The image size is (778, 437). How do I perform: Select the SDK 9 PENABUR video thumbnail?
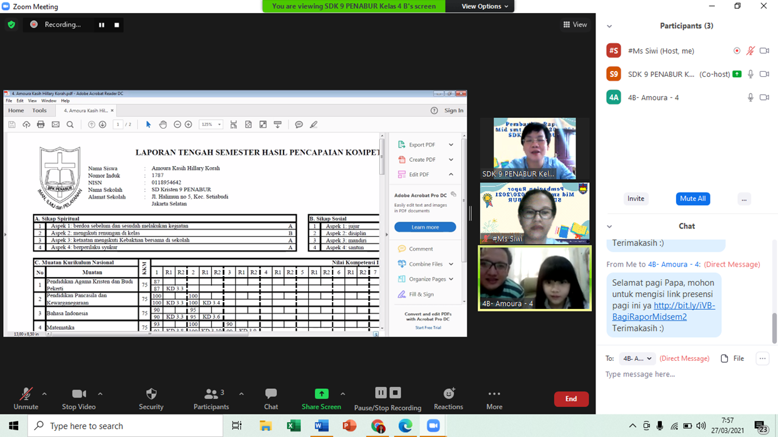(534, 149)
